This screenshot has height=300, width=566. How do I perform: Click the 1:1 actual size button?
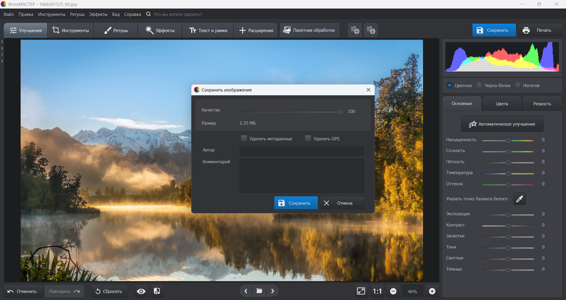tap(377, 291)
